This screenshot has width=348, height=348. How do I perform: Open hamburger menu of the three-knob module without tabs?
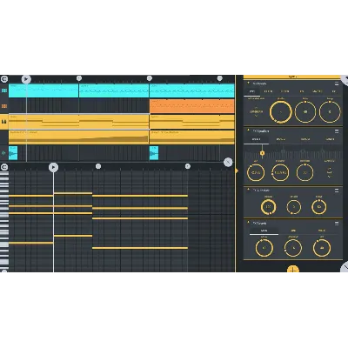[x=337, y=191]
